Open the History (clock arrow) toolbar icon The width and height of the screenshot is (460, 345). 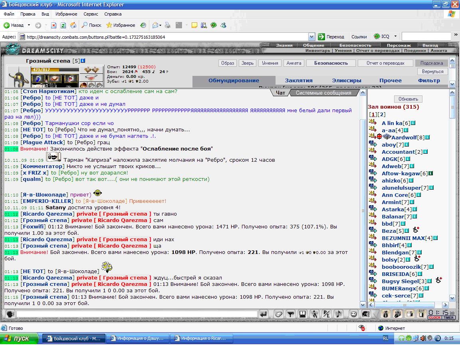click(x=143, y=25)
